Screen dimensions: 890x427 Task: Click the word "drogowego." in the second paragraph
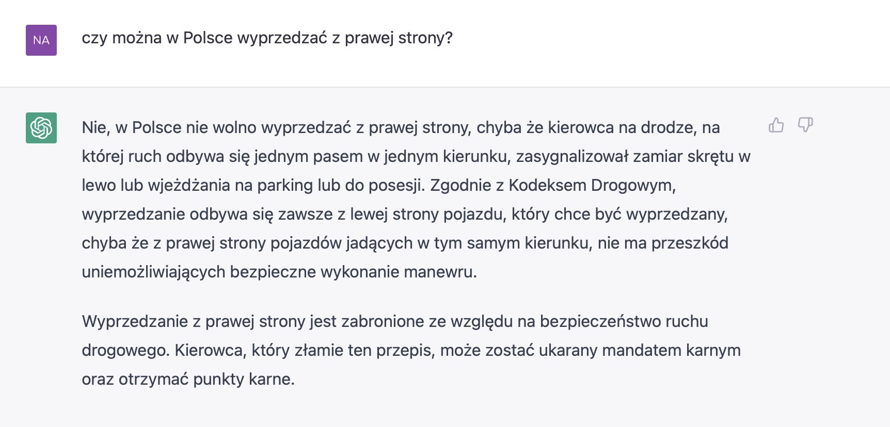point(125,350)
